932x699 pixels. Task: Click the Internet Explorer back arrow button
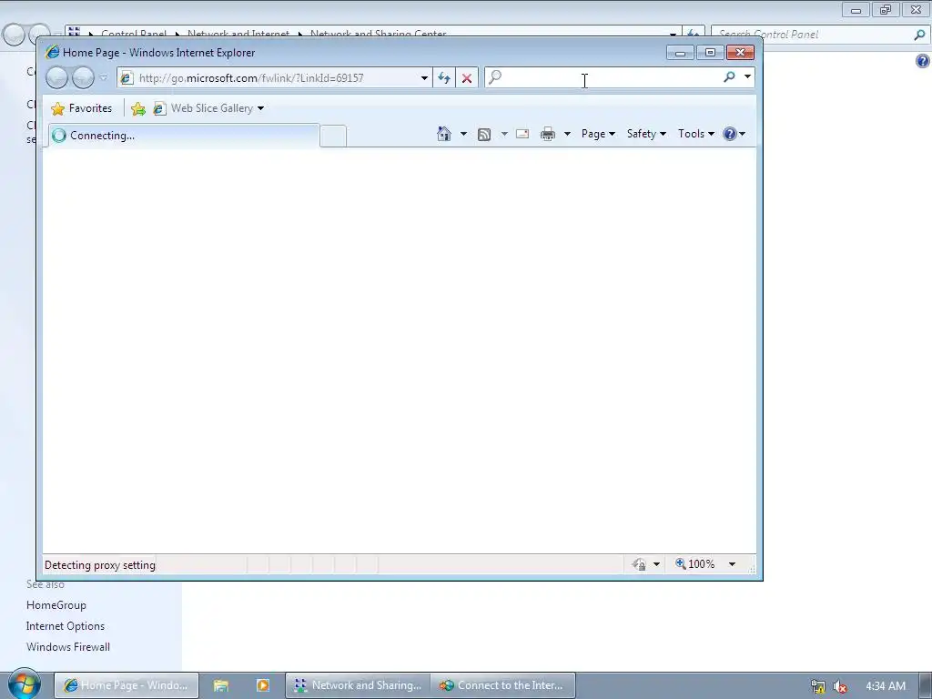coord(57,78)
